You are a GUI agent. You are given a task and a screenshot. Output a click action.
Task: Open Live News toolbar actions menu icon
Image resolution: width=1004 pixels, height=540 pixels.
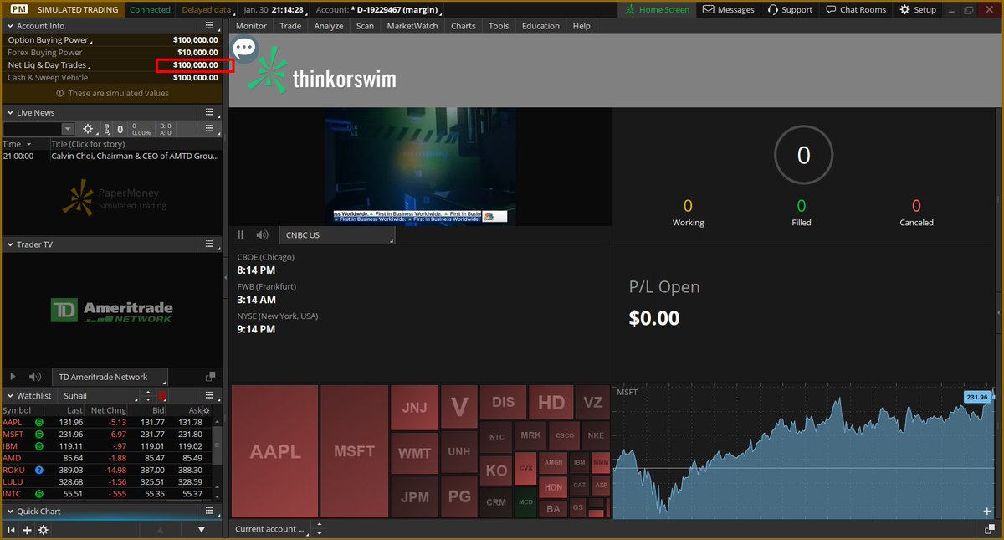click(x=210, y=129)
